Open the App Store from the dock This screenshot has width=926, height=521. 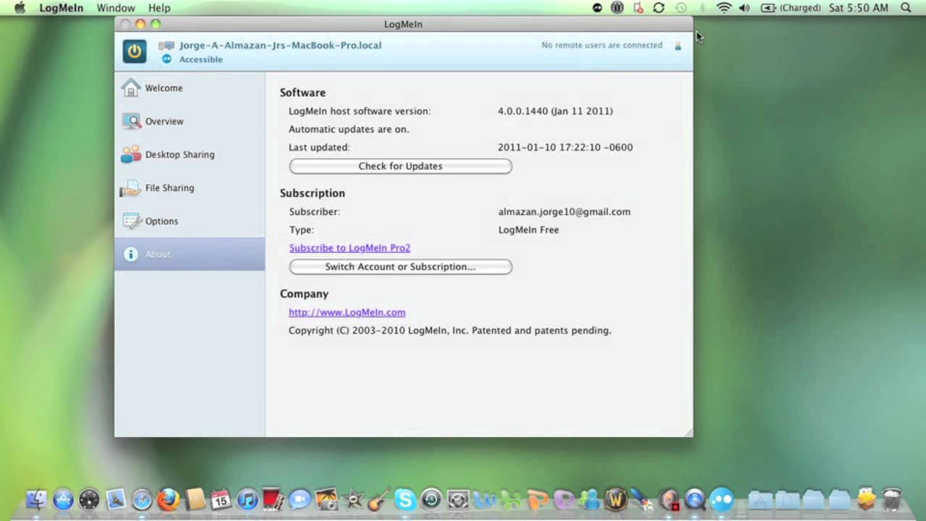(x=63, y=499)
